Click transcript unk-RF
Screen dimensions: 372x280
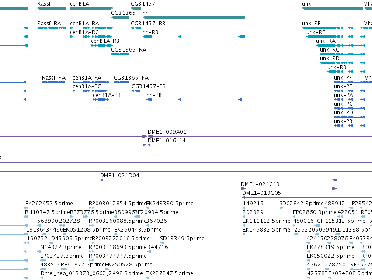click(x=334, y=28)
